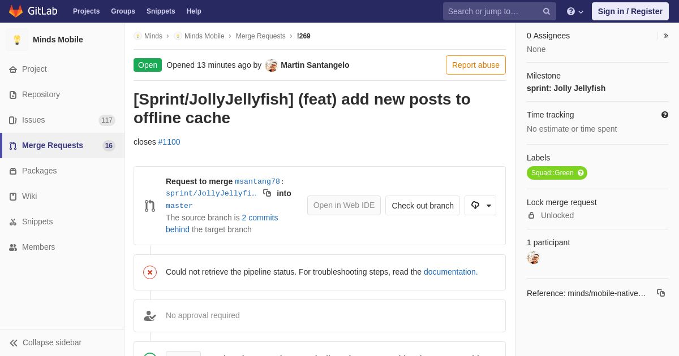Open the Help top menu item

[x=194, y=11]
